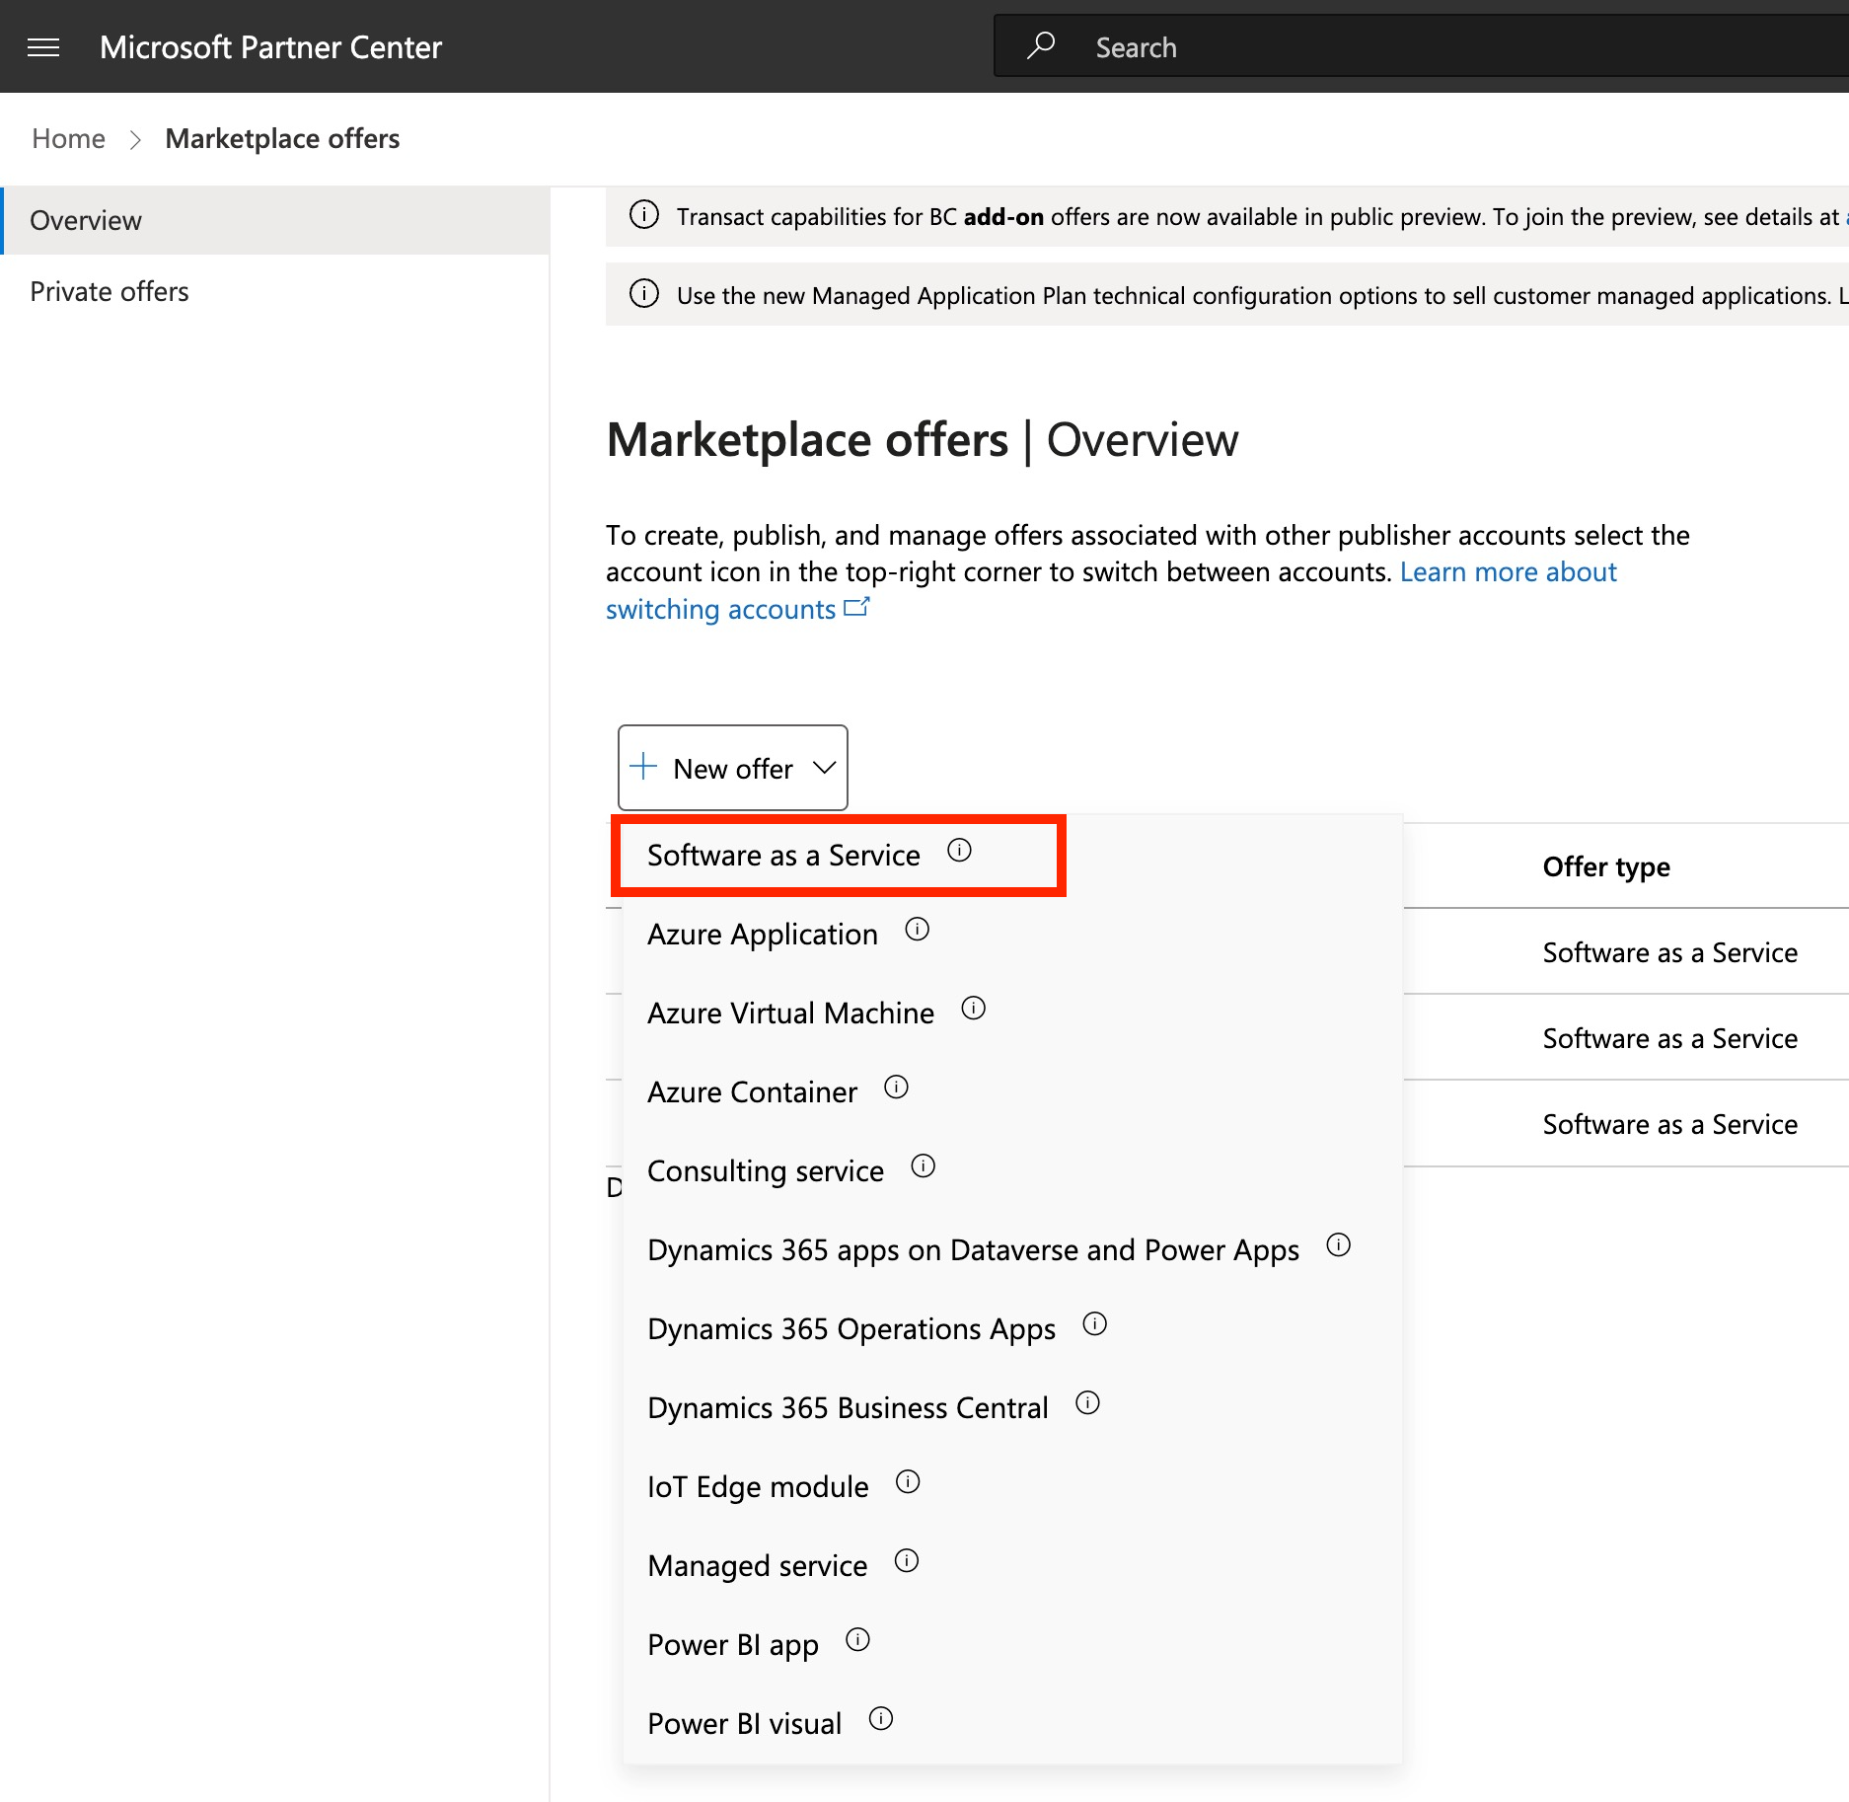Select Software as a Service offer type
Image resolution: width=1849 pixels, height=1802 pixels.
783,856
